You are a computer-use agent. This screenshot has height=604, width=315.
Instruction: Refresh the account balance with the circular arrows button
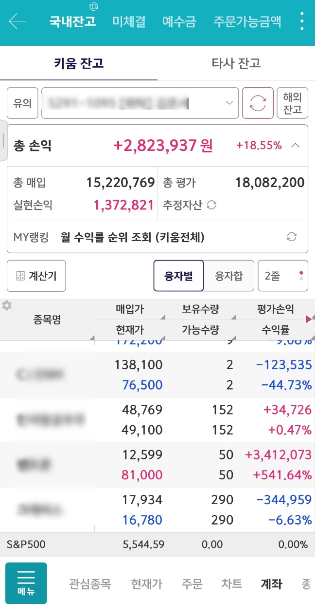pyautogui.click(x=258, y=103)
